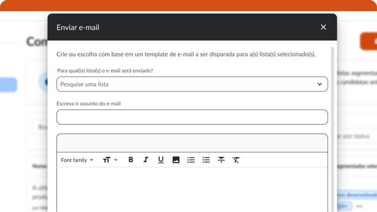Toggle bold formatting
The width and height of the screenshot is (377, 212).
pyautogui.click(x=131, y=160)
